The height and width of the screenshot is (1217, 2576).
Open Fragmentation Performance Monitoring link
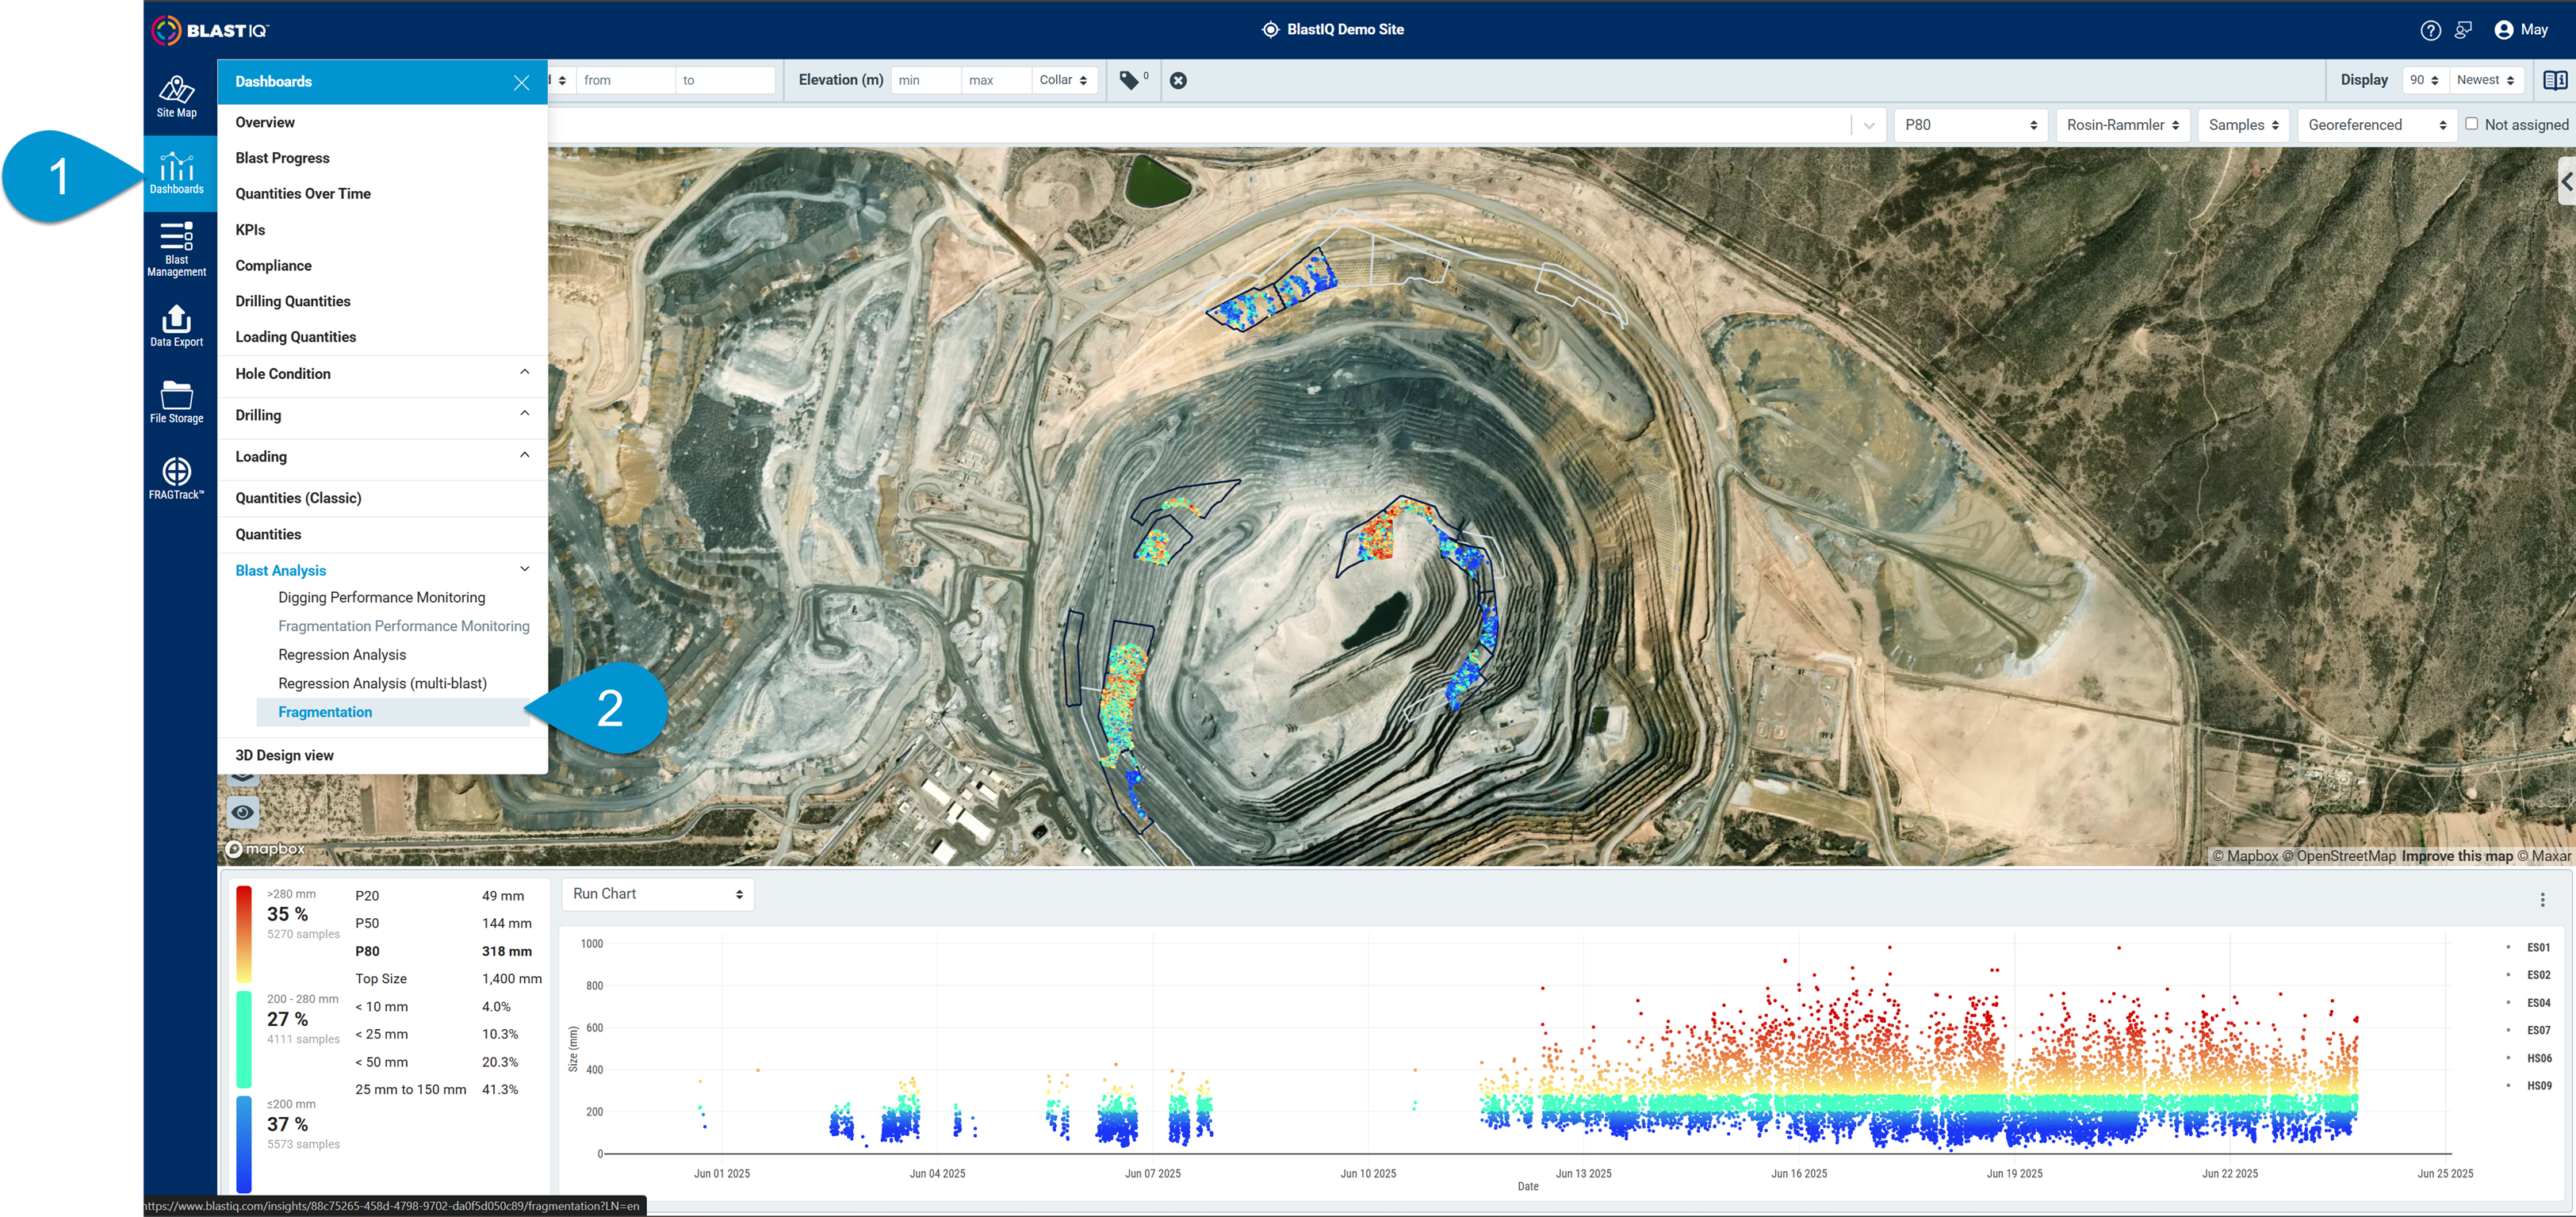click(404, 626)
